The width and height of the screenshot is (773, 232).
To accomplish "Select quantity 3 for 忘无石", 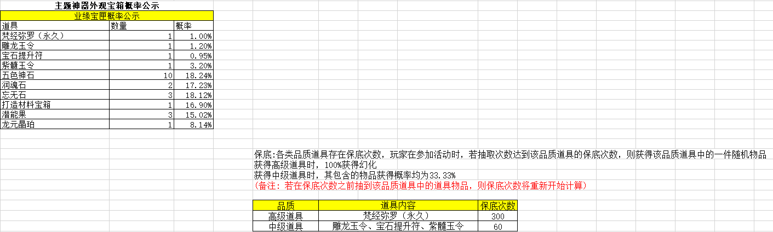I will (142, 95).
